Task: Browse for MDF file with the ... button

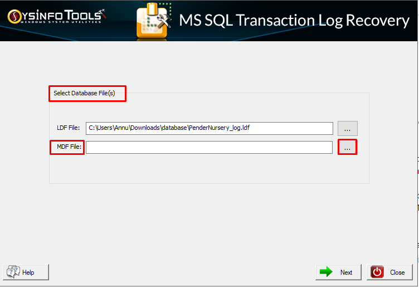Action: (x=347, y=147)
